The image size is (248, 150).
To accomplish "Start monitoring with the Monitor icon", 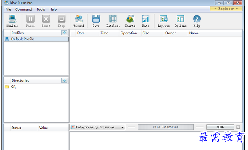I will coord(12,19).
